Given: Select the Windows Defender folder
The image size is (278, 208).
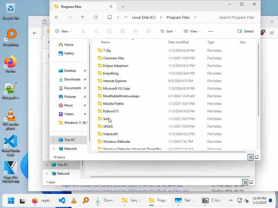Looking at the screenshot, I should 117,142.
